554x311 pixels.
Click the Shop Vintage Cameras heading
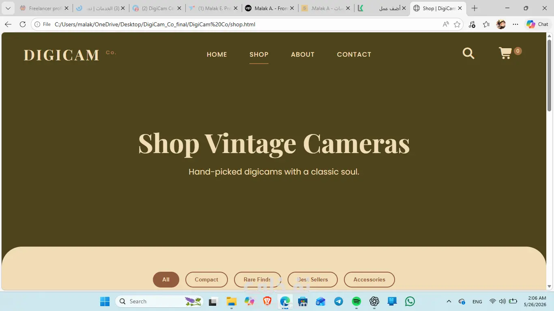pyautogui.click(x=274, y=143)
